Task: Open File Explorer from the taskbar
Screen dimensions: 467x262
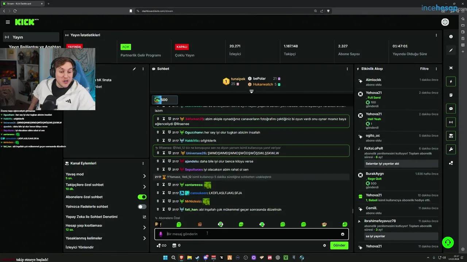Action: coord(189,258)
